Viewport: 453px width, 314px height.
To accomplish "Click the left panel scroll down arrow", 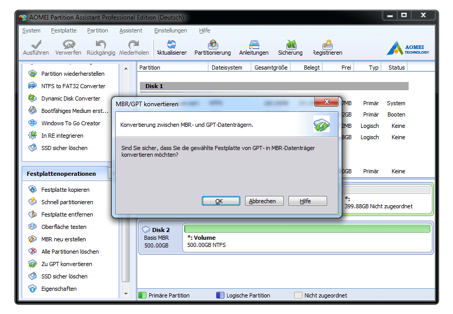I will 126,293.
